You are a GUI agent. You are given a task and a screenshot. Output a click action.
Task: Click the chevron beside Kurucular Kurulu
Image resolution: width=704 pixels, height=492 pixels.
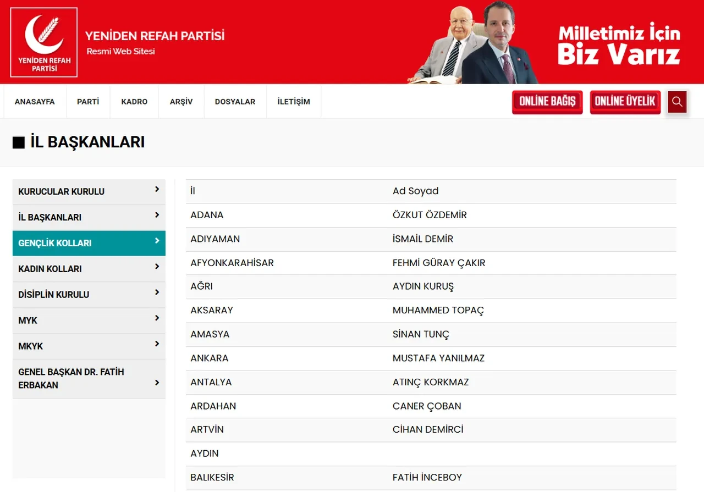(157, 189)
